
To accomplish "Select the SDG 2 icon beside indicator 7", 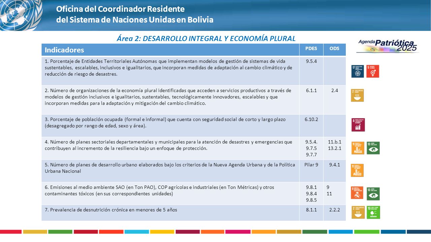I will coord(358,212).
